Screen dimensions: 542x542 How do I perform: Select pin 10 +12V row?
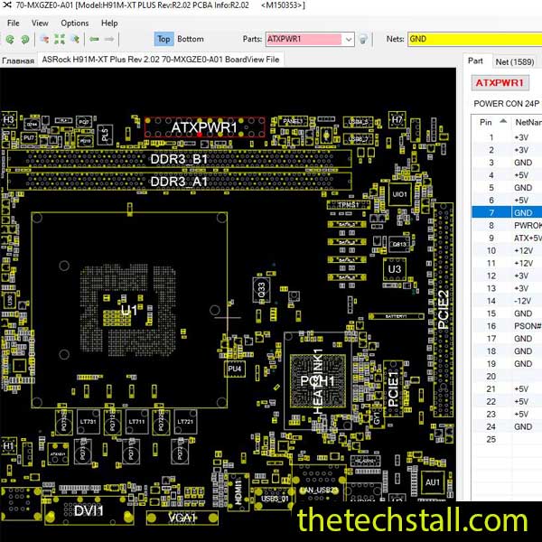coord(507,250)
